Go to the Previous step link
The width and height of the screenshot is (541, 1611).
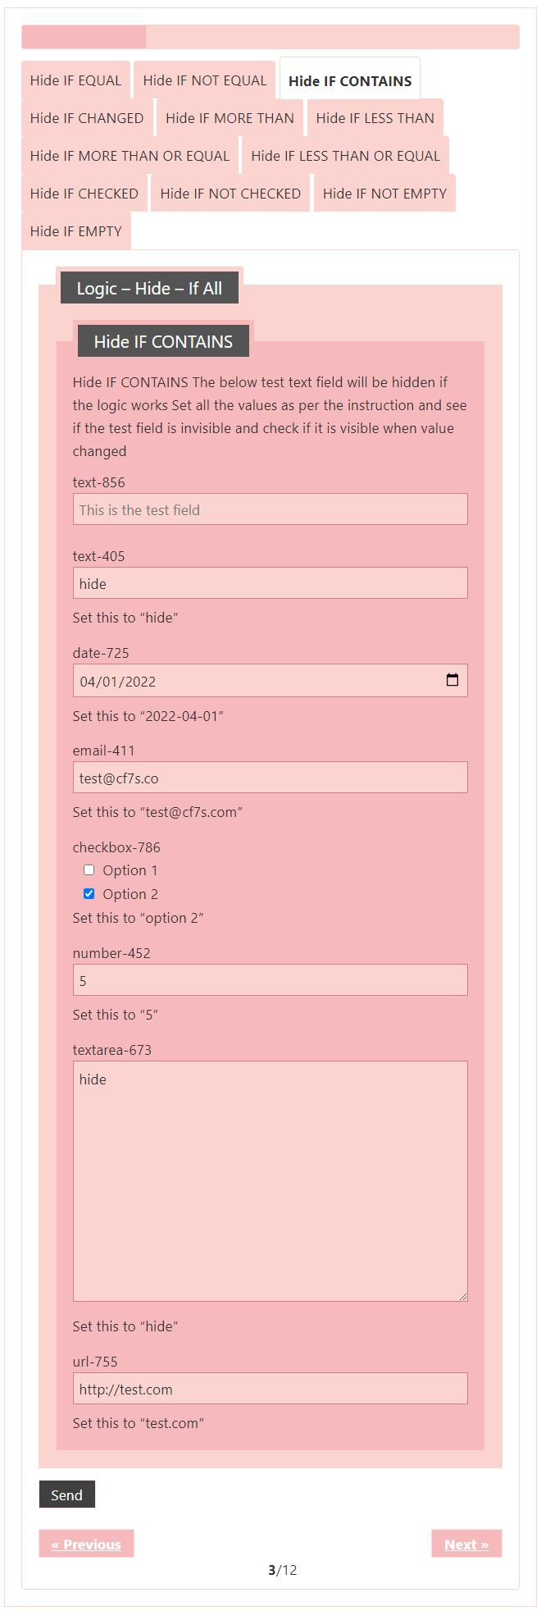[x=86, y=1544]
